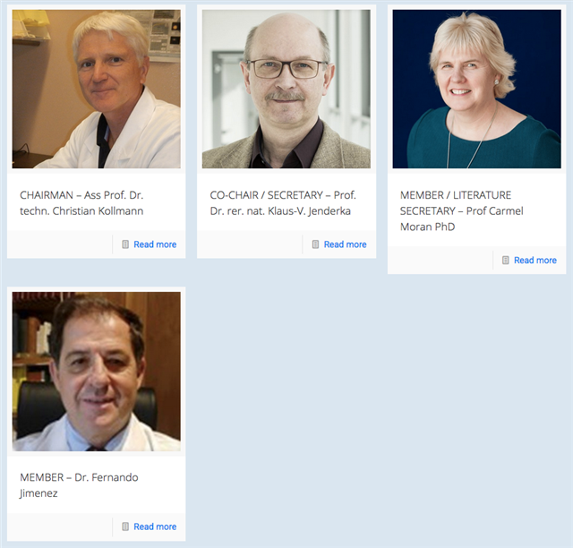Select the photo on Fernando Jimenez's card
573x548 pixels.
[x=96, y=371]
